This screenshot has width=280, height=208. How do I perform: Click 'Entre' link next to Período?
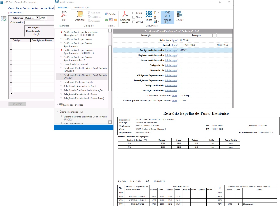click(174, 45)
